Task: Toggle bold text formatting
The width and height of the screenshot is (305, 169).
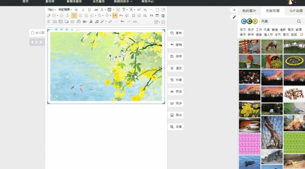Action: 76,10
